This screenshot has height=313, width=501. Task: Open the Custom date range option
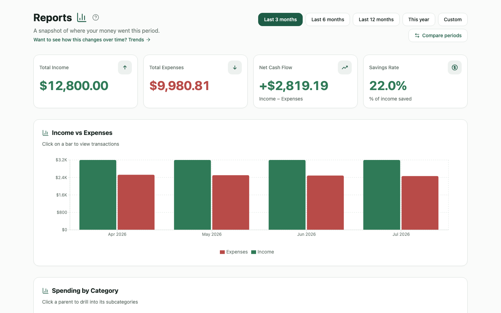click(453, 19)
